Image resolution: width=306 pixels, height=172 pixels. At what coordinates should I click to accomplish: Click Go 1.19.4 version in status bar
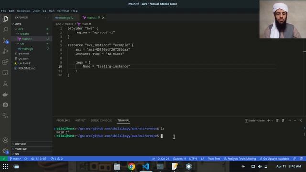coord(39,159)
